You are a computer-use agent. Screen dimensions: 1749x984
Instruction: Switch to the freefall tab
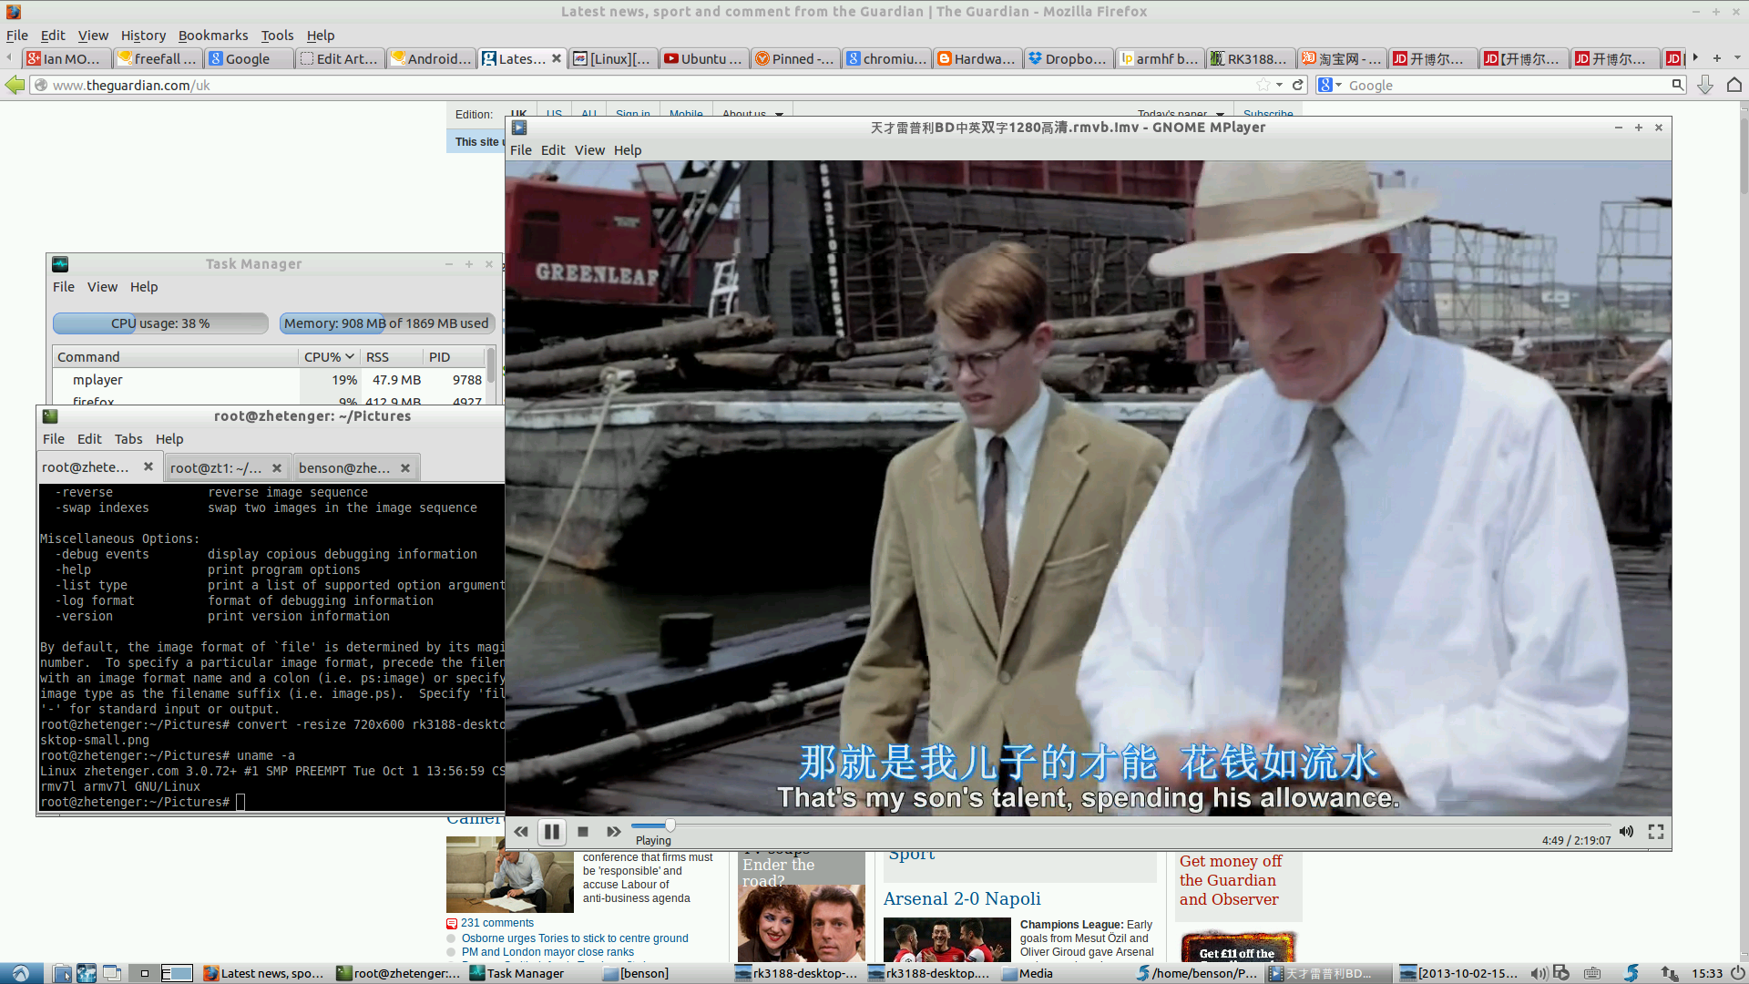pyautogui.click(x=157, y=58)
